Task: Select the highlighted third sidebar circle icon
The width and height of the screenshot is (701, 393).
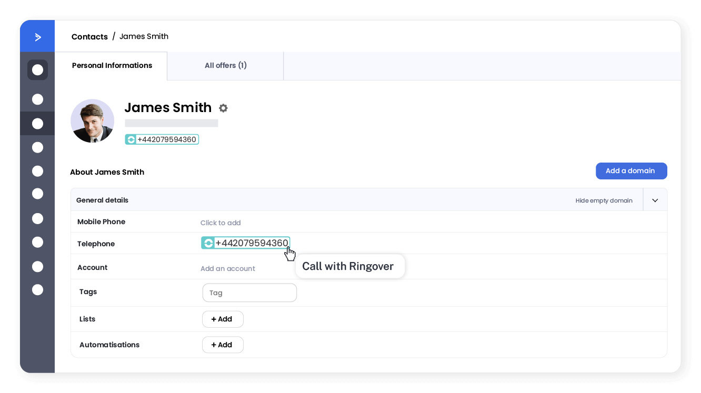Action: (x=37, y=124)
